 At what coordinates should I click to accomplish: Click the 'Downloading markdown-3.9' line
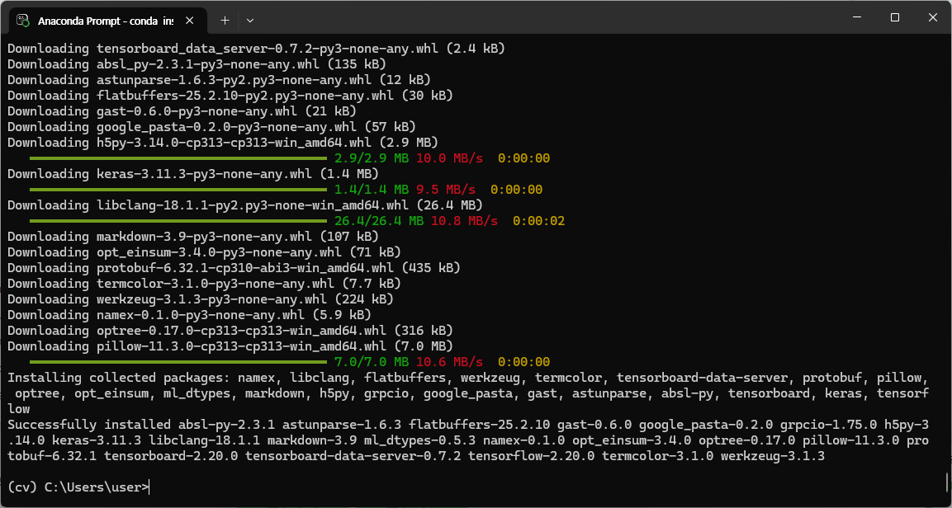click(x=193, y=236)
